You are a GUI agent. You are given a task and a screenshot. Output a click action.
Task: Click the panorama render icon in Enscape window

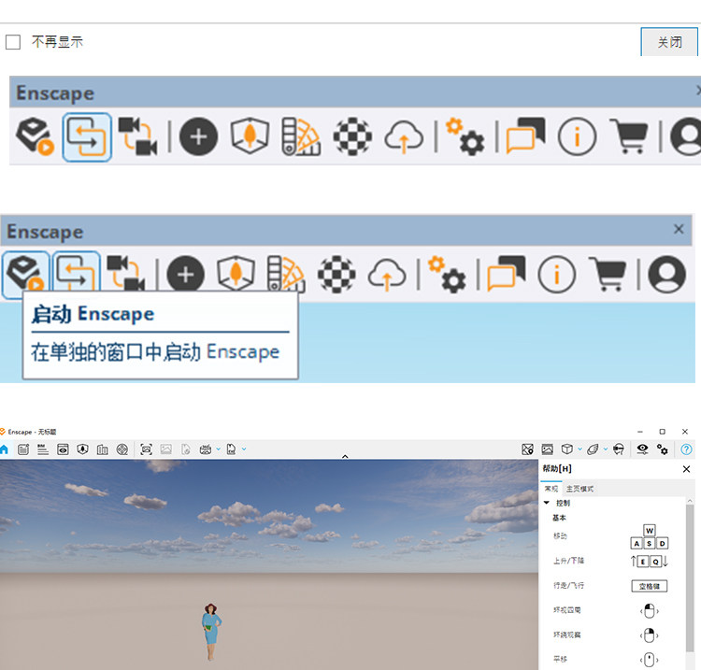[x=206, y=449]
